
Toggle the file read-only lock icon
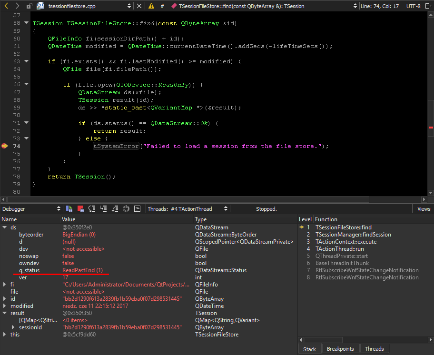coord(29,6)
